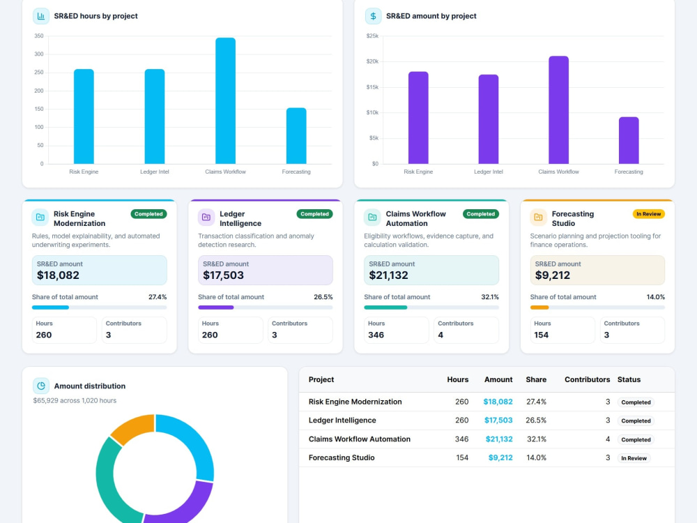Click the Claims Workflow bar in hours chart
Viewport: 697px width, 523px height.
[225, 101]
